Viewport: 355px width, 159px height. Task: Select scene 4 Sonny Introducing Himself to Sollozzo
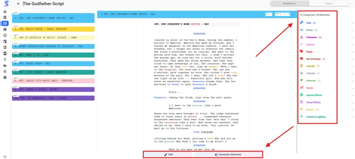pyautogui.click(x=53, y=46)
